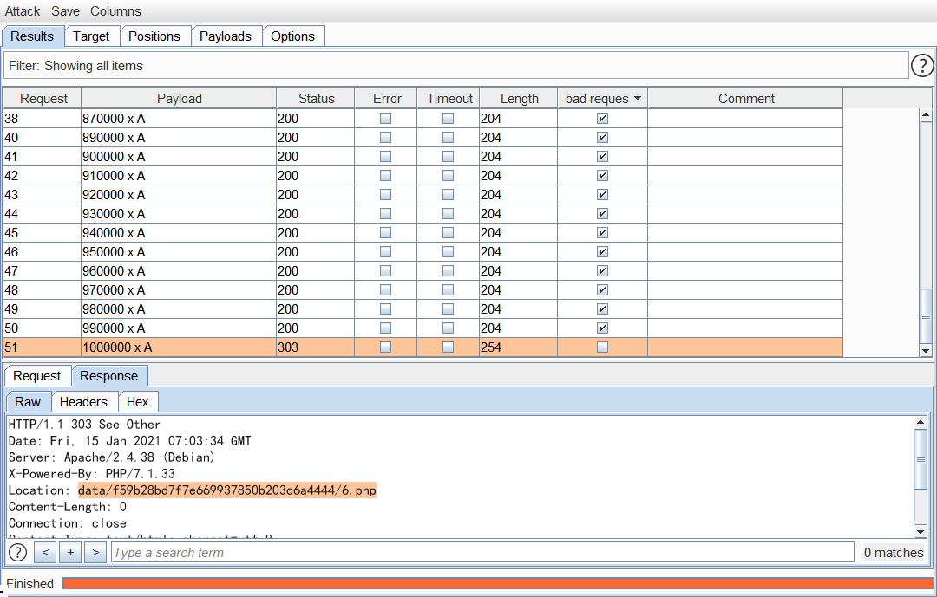Image resolution: width=937 pixels, height=597 pixels.
Task: Switch to the Positions tab
Action: [x=154, y=36]
